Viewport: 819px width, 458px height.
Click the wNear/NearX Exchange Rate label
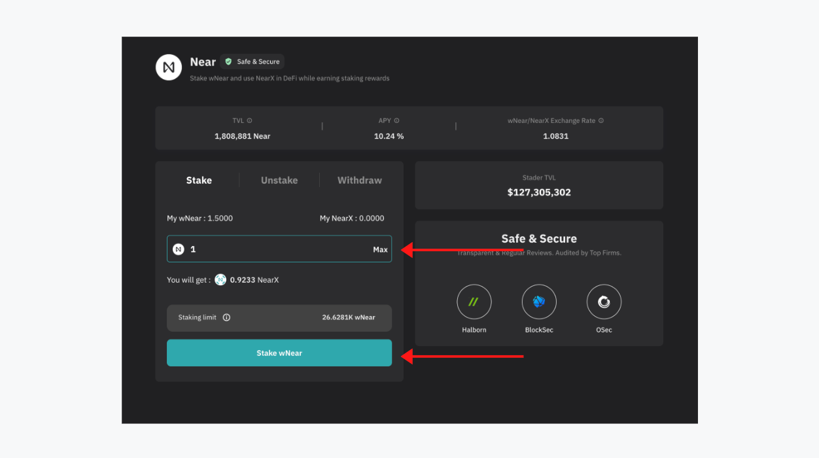coord(551,121)
